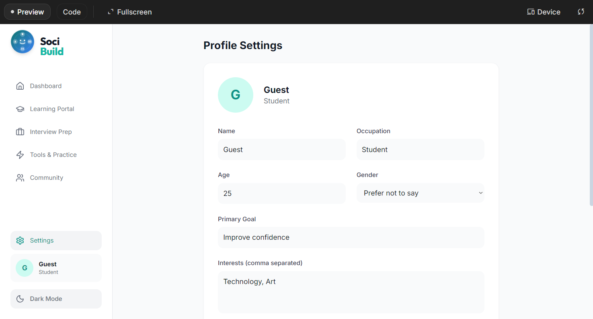This screenshot has width=593, height=319.
Task: Enter Fullscreen mode
Action: pyautogui.click(x=129, y=12)
